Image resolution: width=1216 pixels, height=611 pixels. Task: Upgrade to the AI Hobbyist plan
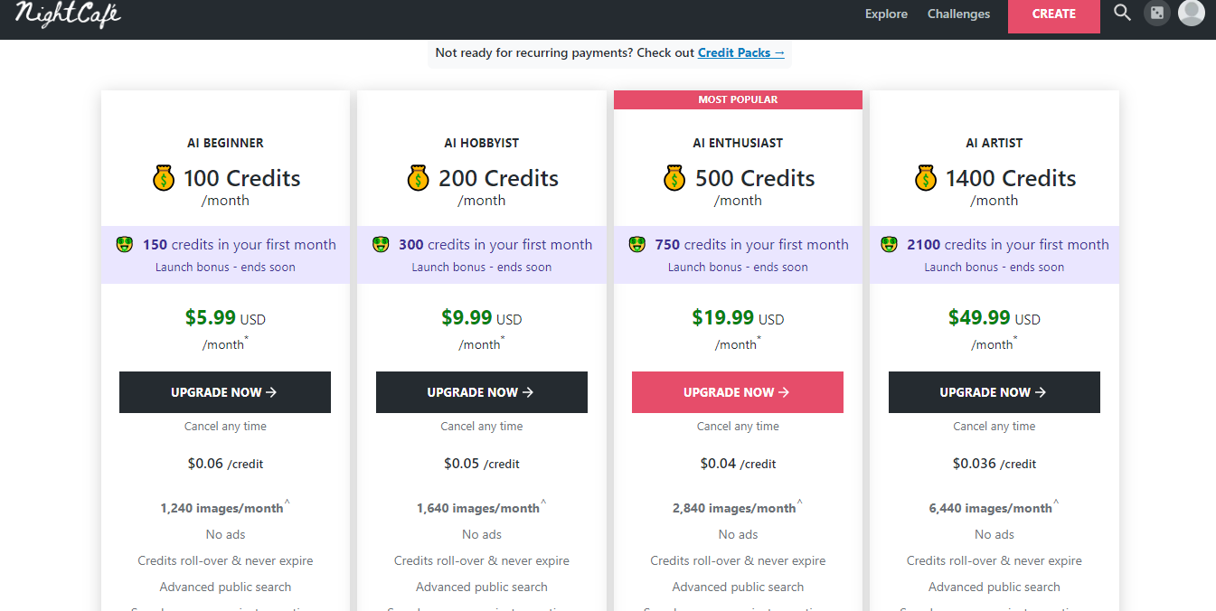481,392
